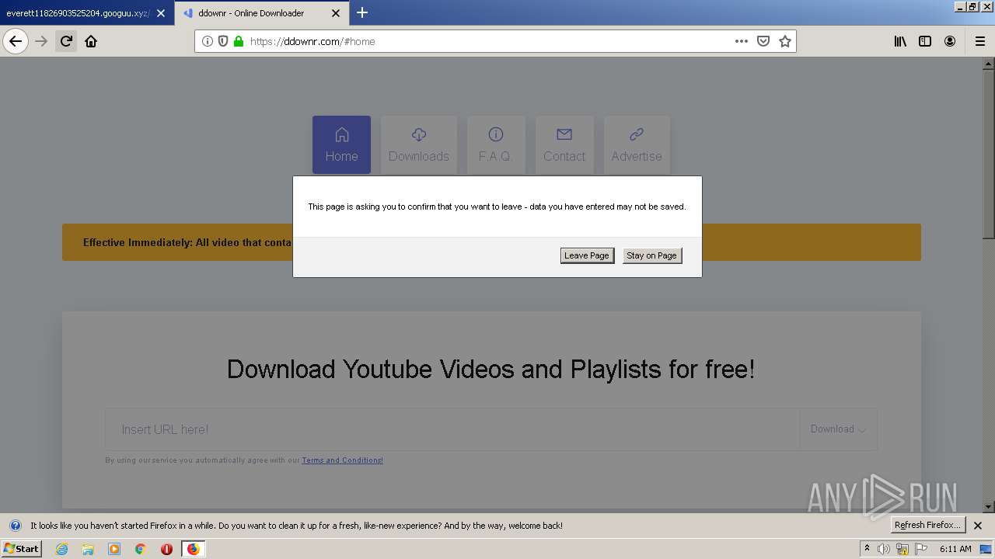The height and width of the screenshot is (559, 995).
Task: Open tracking protection shield icon
Action: pyautogui.click(x=223, y=41)
